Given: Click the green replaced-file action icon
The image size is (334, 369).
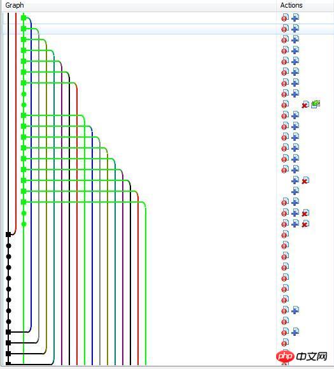Looking at the screenshot, I should (x=316, y=104).
